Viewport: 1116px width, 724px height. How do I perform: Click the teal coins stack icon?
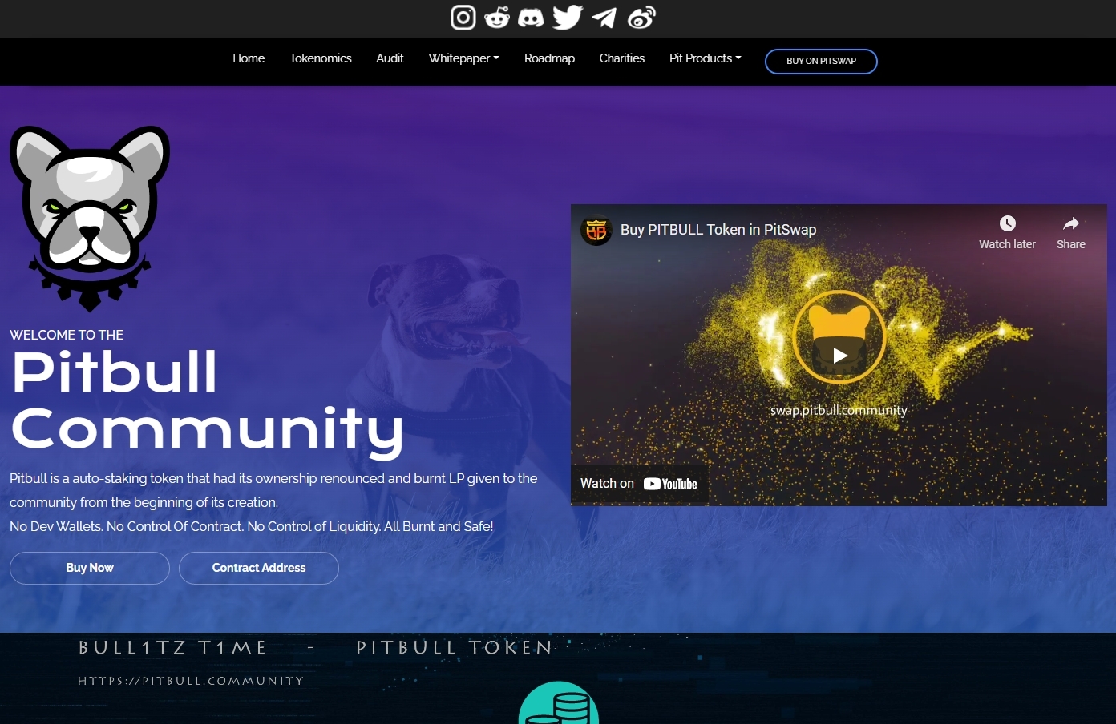click(559, 702)
